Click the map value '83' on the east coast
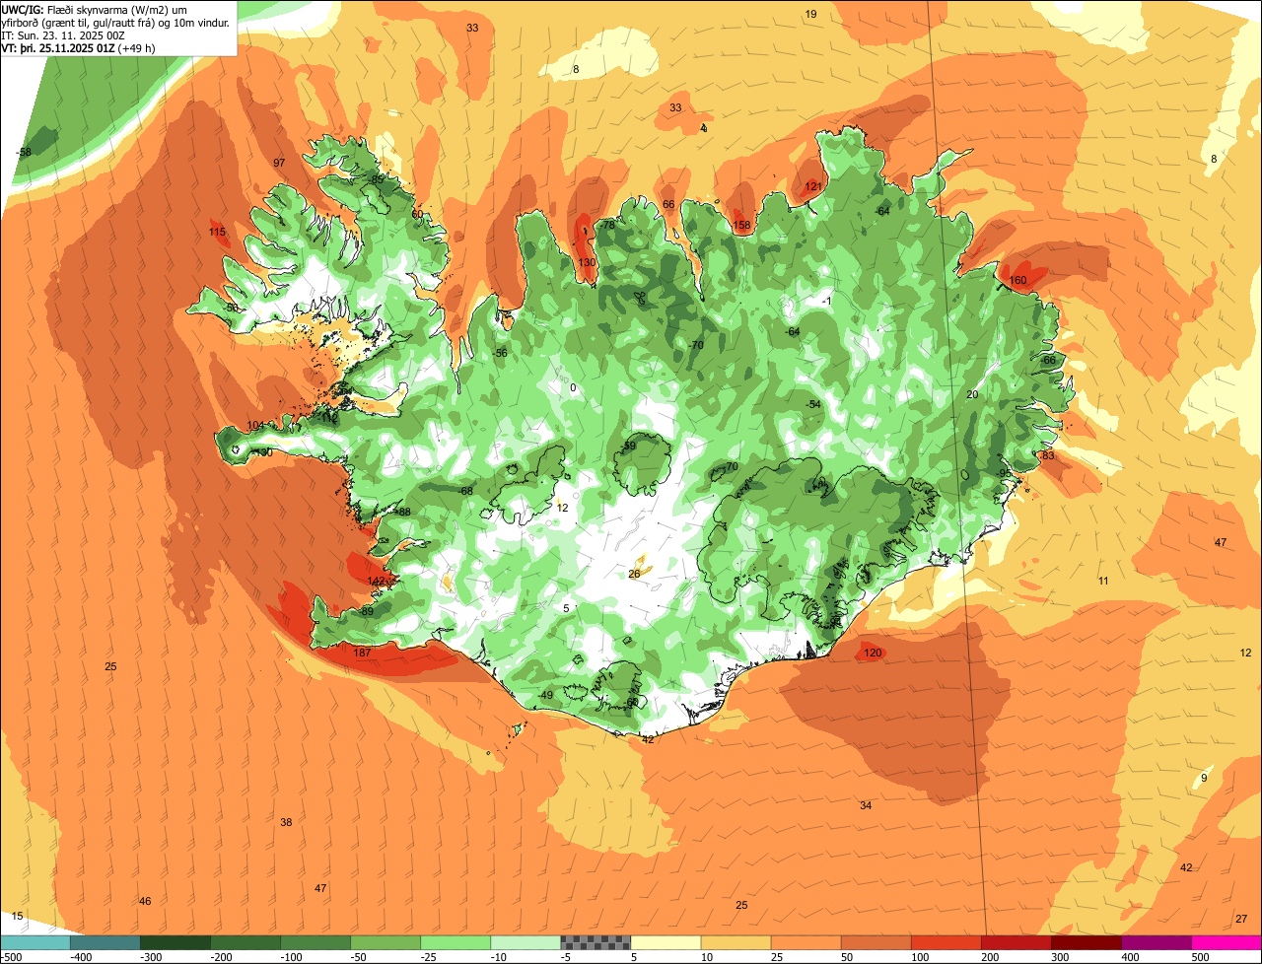Screen dimensions: 1262x964 [x=1048, y=455]
